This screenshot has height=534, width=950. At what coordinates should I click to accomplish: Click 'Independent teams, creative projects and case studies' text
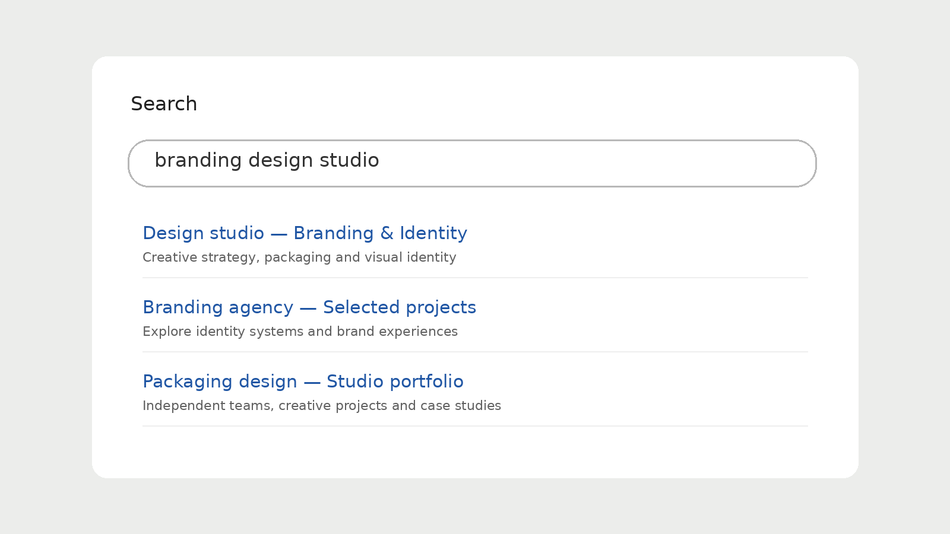pyautogui.click(x=322, y=406)
